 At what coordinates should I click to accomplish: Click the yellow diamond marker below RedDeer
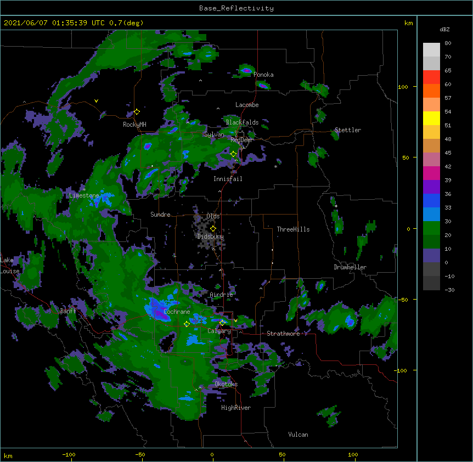233,154
